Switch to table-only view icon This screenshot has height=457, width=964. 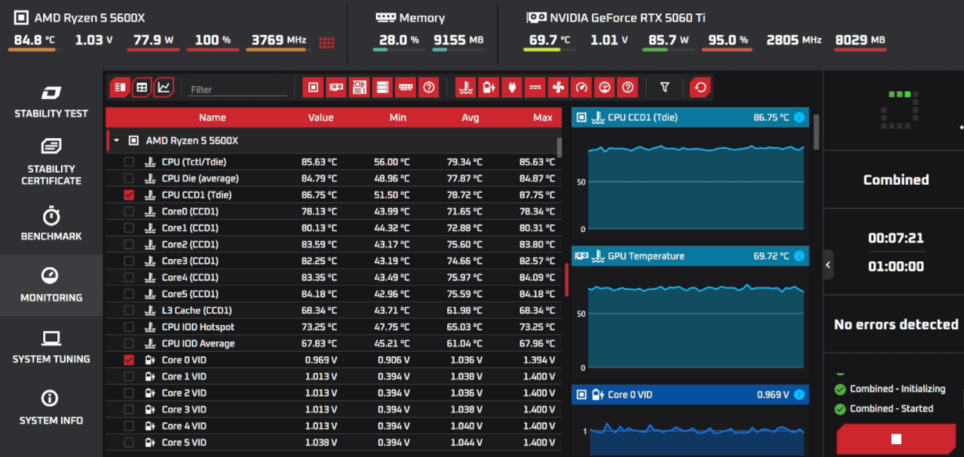click(x=141, y=88)
